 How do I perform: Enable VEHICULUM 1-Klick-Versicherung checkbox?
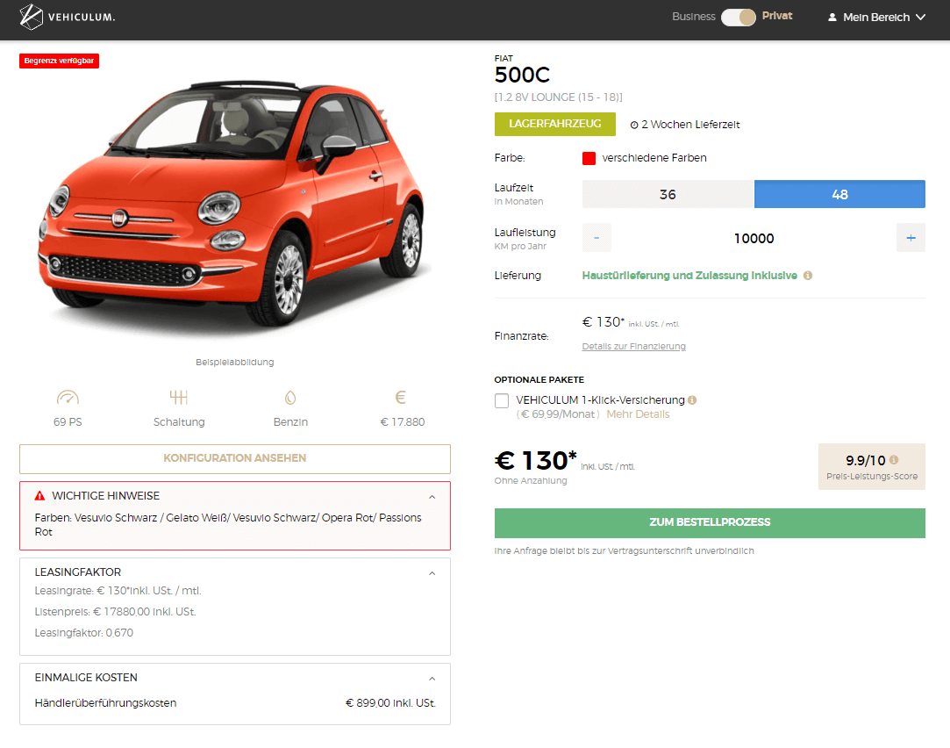(502, 400)
